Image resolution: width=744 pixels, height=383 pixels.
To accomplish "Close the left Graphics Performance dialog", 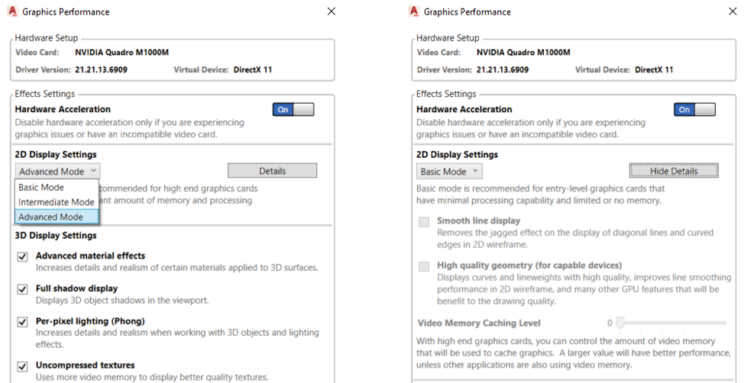I will point(331,11).
